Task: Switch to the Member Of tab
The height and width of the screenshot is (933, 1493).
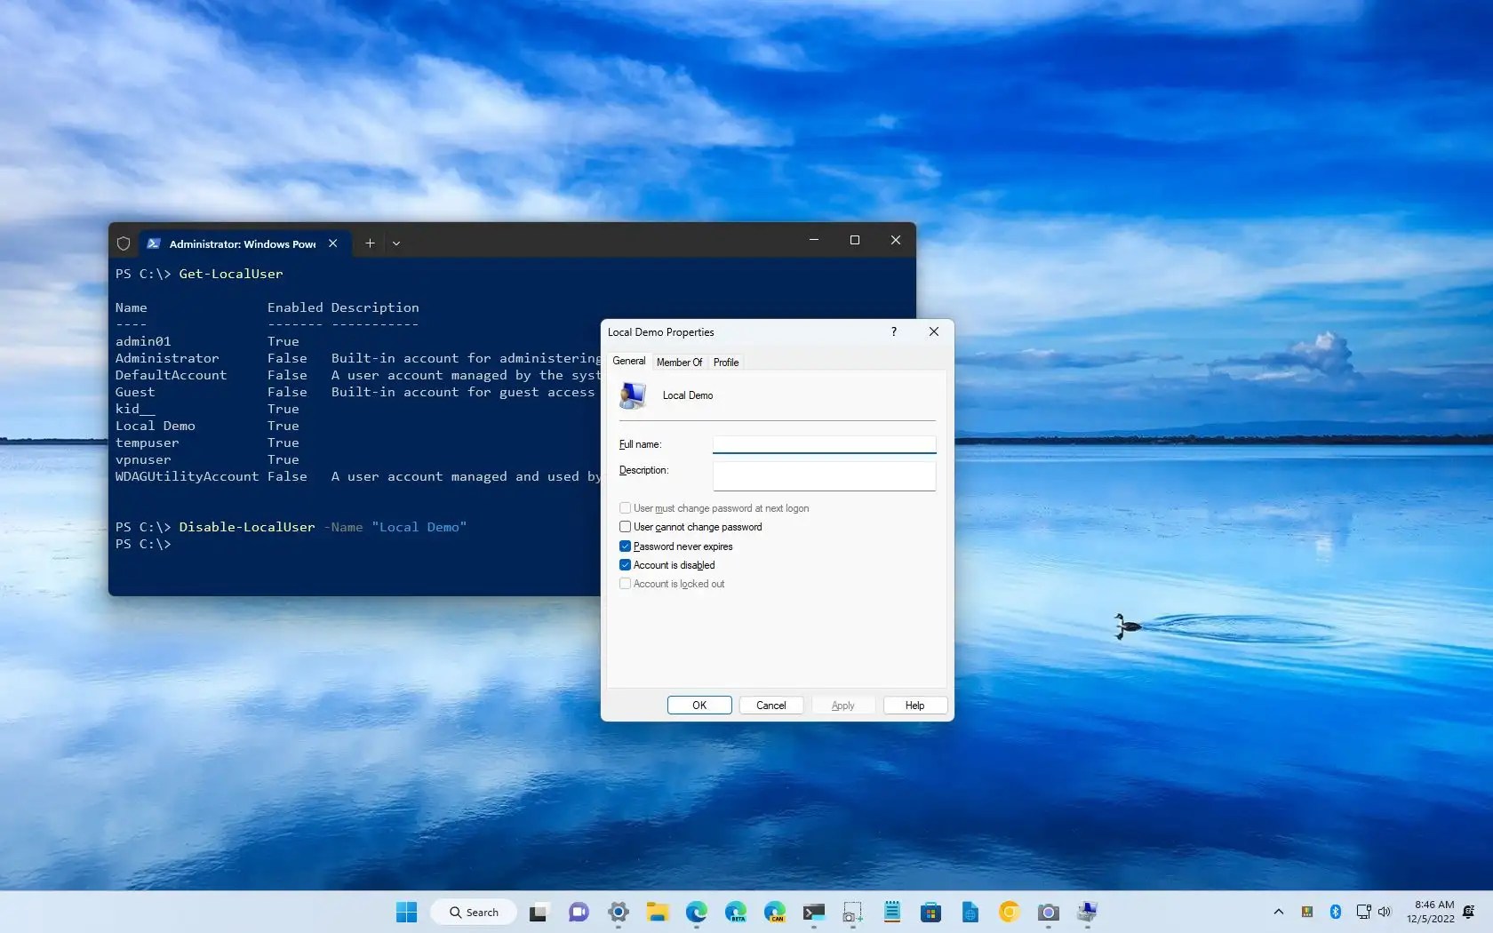Action: tap(679, 362)
